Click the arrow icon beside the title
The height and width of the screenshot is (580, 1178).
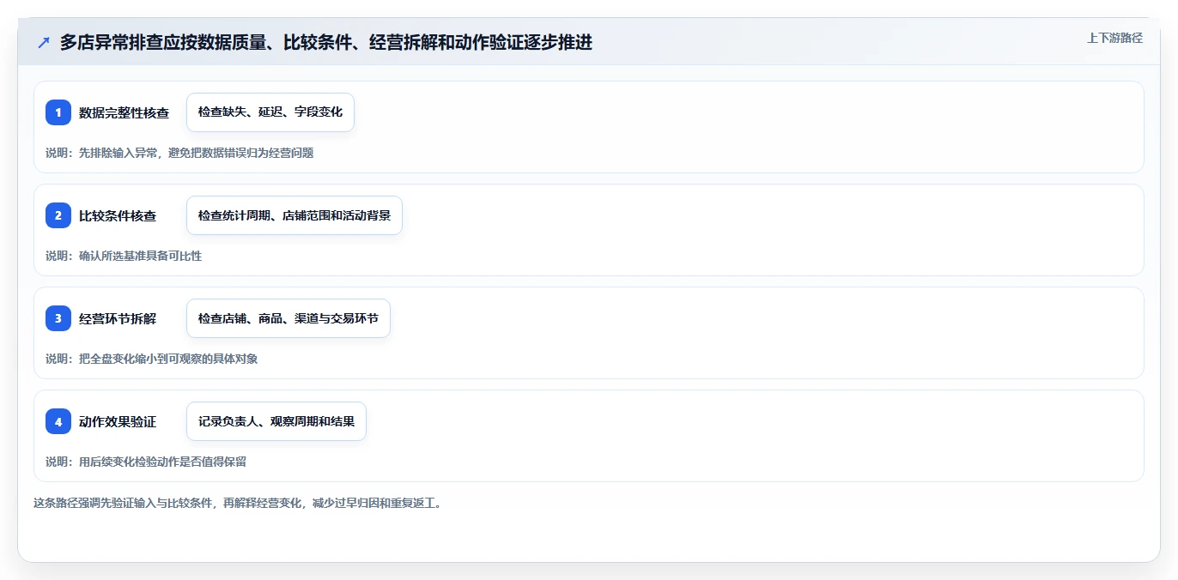click(x=44, y=42)
